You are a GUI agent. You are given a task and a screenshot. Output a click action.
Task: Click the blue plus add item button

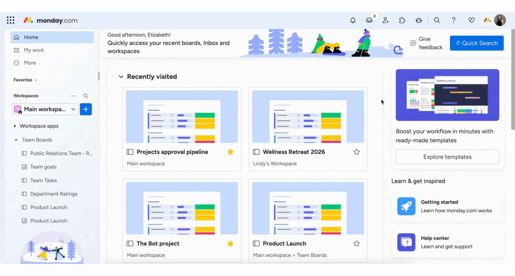86,109
